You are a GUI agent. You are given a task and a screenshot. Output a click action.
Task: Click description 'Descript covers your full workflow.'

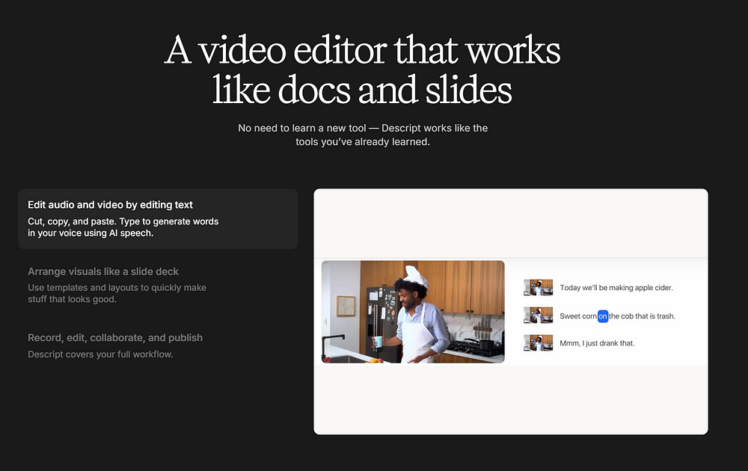click(100, 354)
